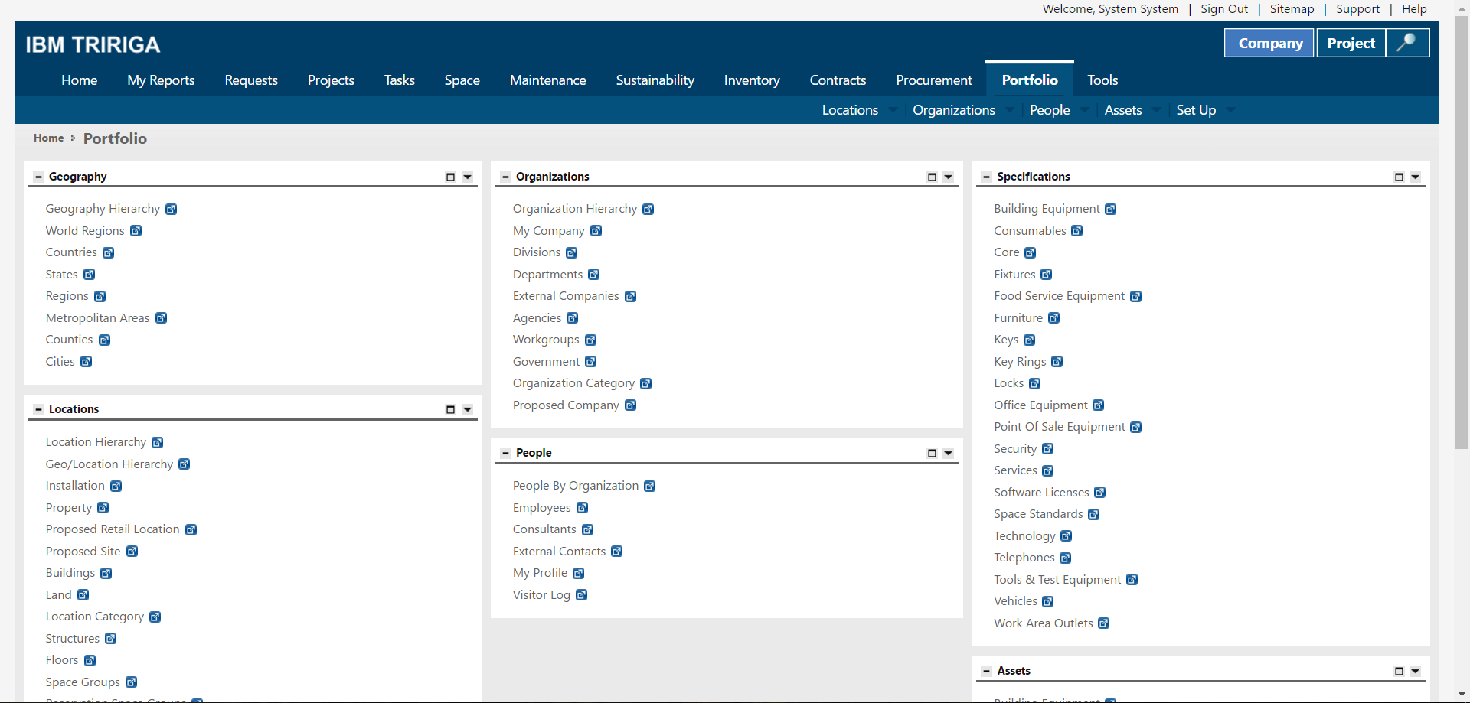This screenshot has width=1470, height=703.
Task: Click the popup icon next to Property
Action: 103,508
